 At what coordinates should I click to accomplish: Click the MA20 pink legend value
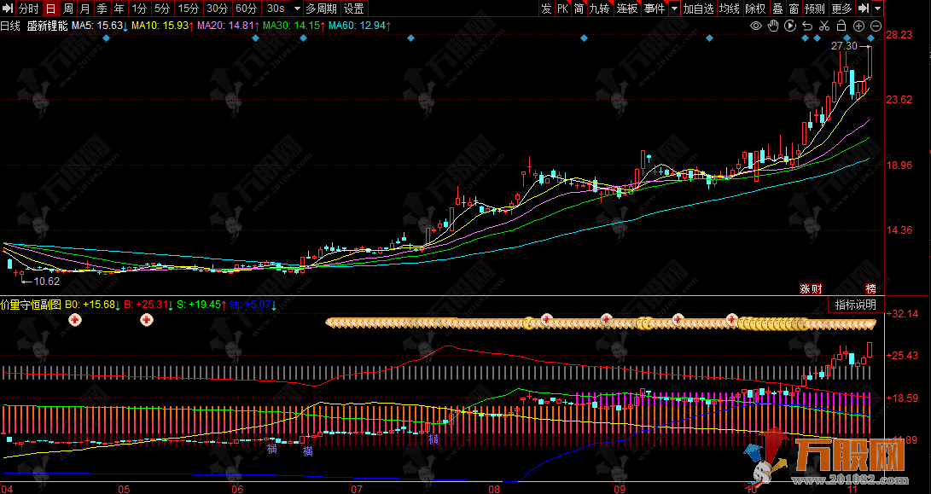click(x=227, y=26)
